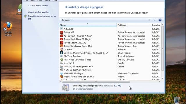Viewport: 186px width, 104px height.
Task: Click the vertical scrollbar down arrow
Action: (163, 78)
